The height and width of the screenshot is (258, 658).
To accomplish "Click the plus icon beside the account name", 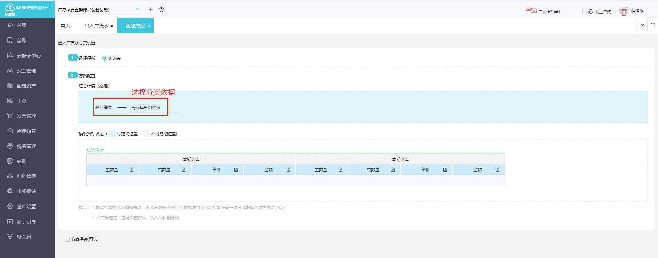I will [x=150, y=9].
